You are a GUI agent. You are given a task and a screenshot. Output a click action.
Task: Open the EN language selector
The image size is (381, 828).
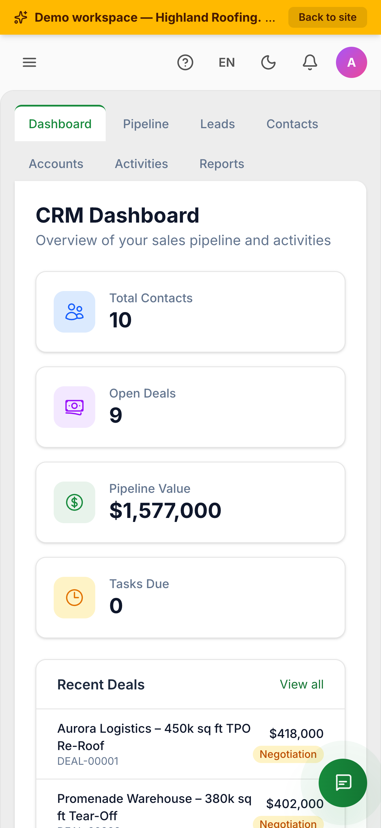227,62
